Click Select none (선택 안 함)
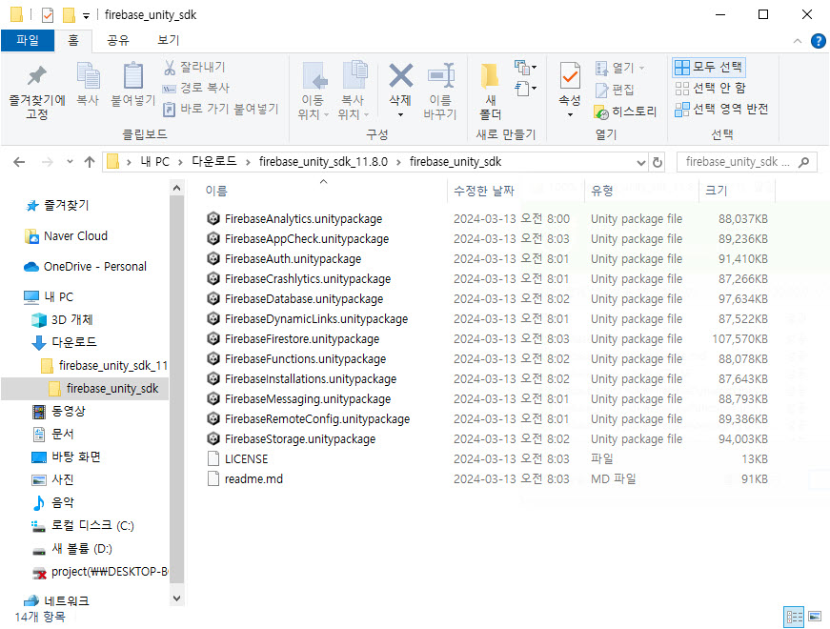This screenshot has height=629, width=830. tap(710, 88)
